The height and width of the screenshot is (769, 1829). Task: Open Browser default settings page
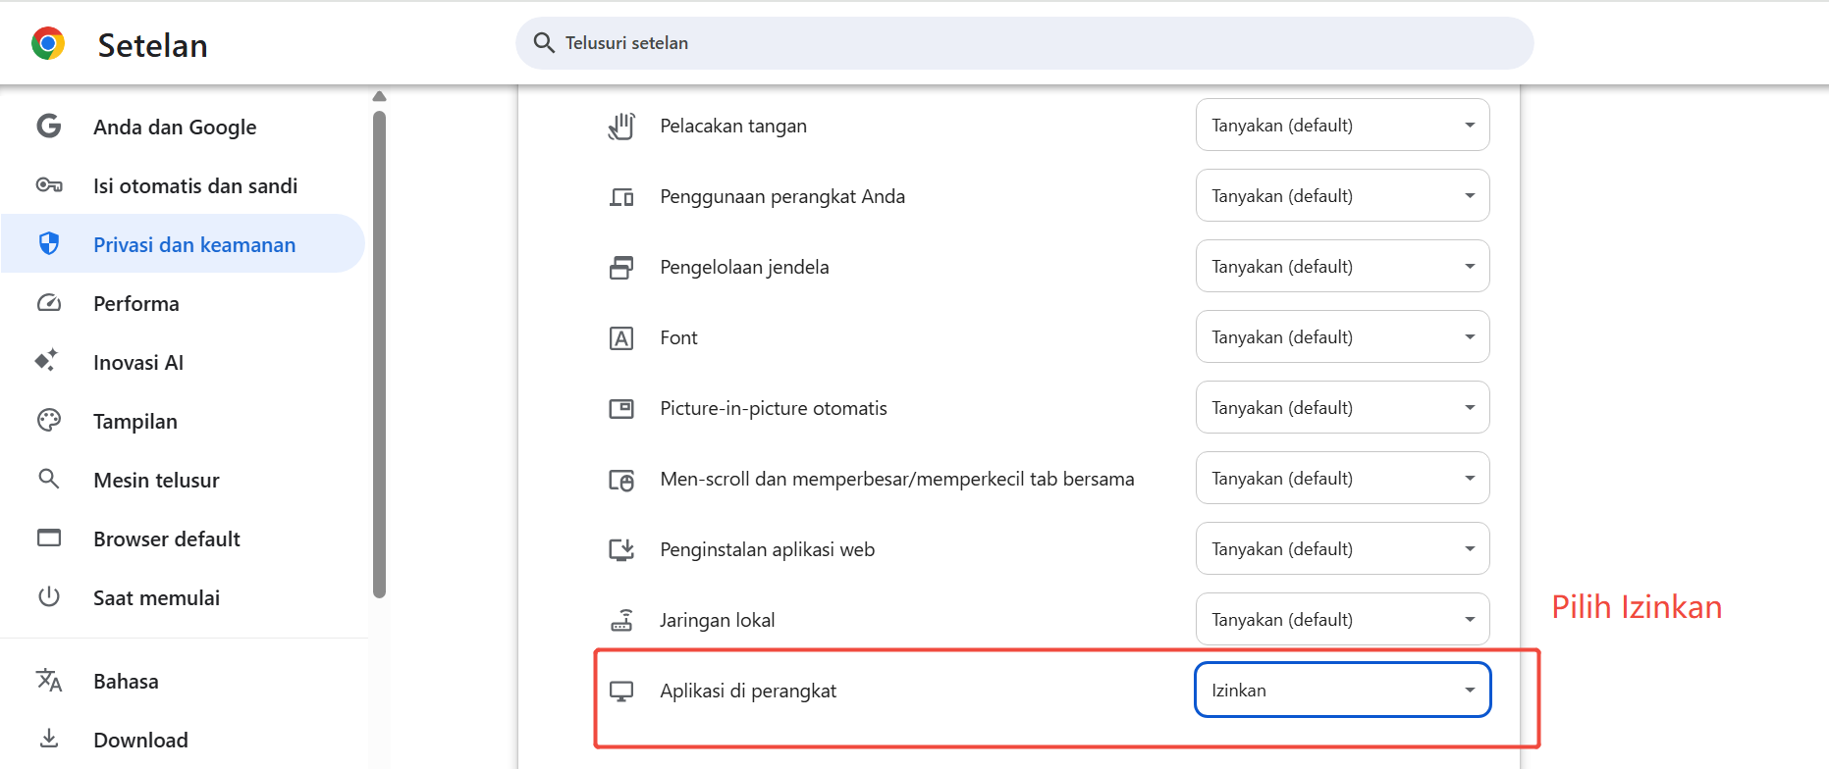coord(167,539)
